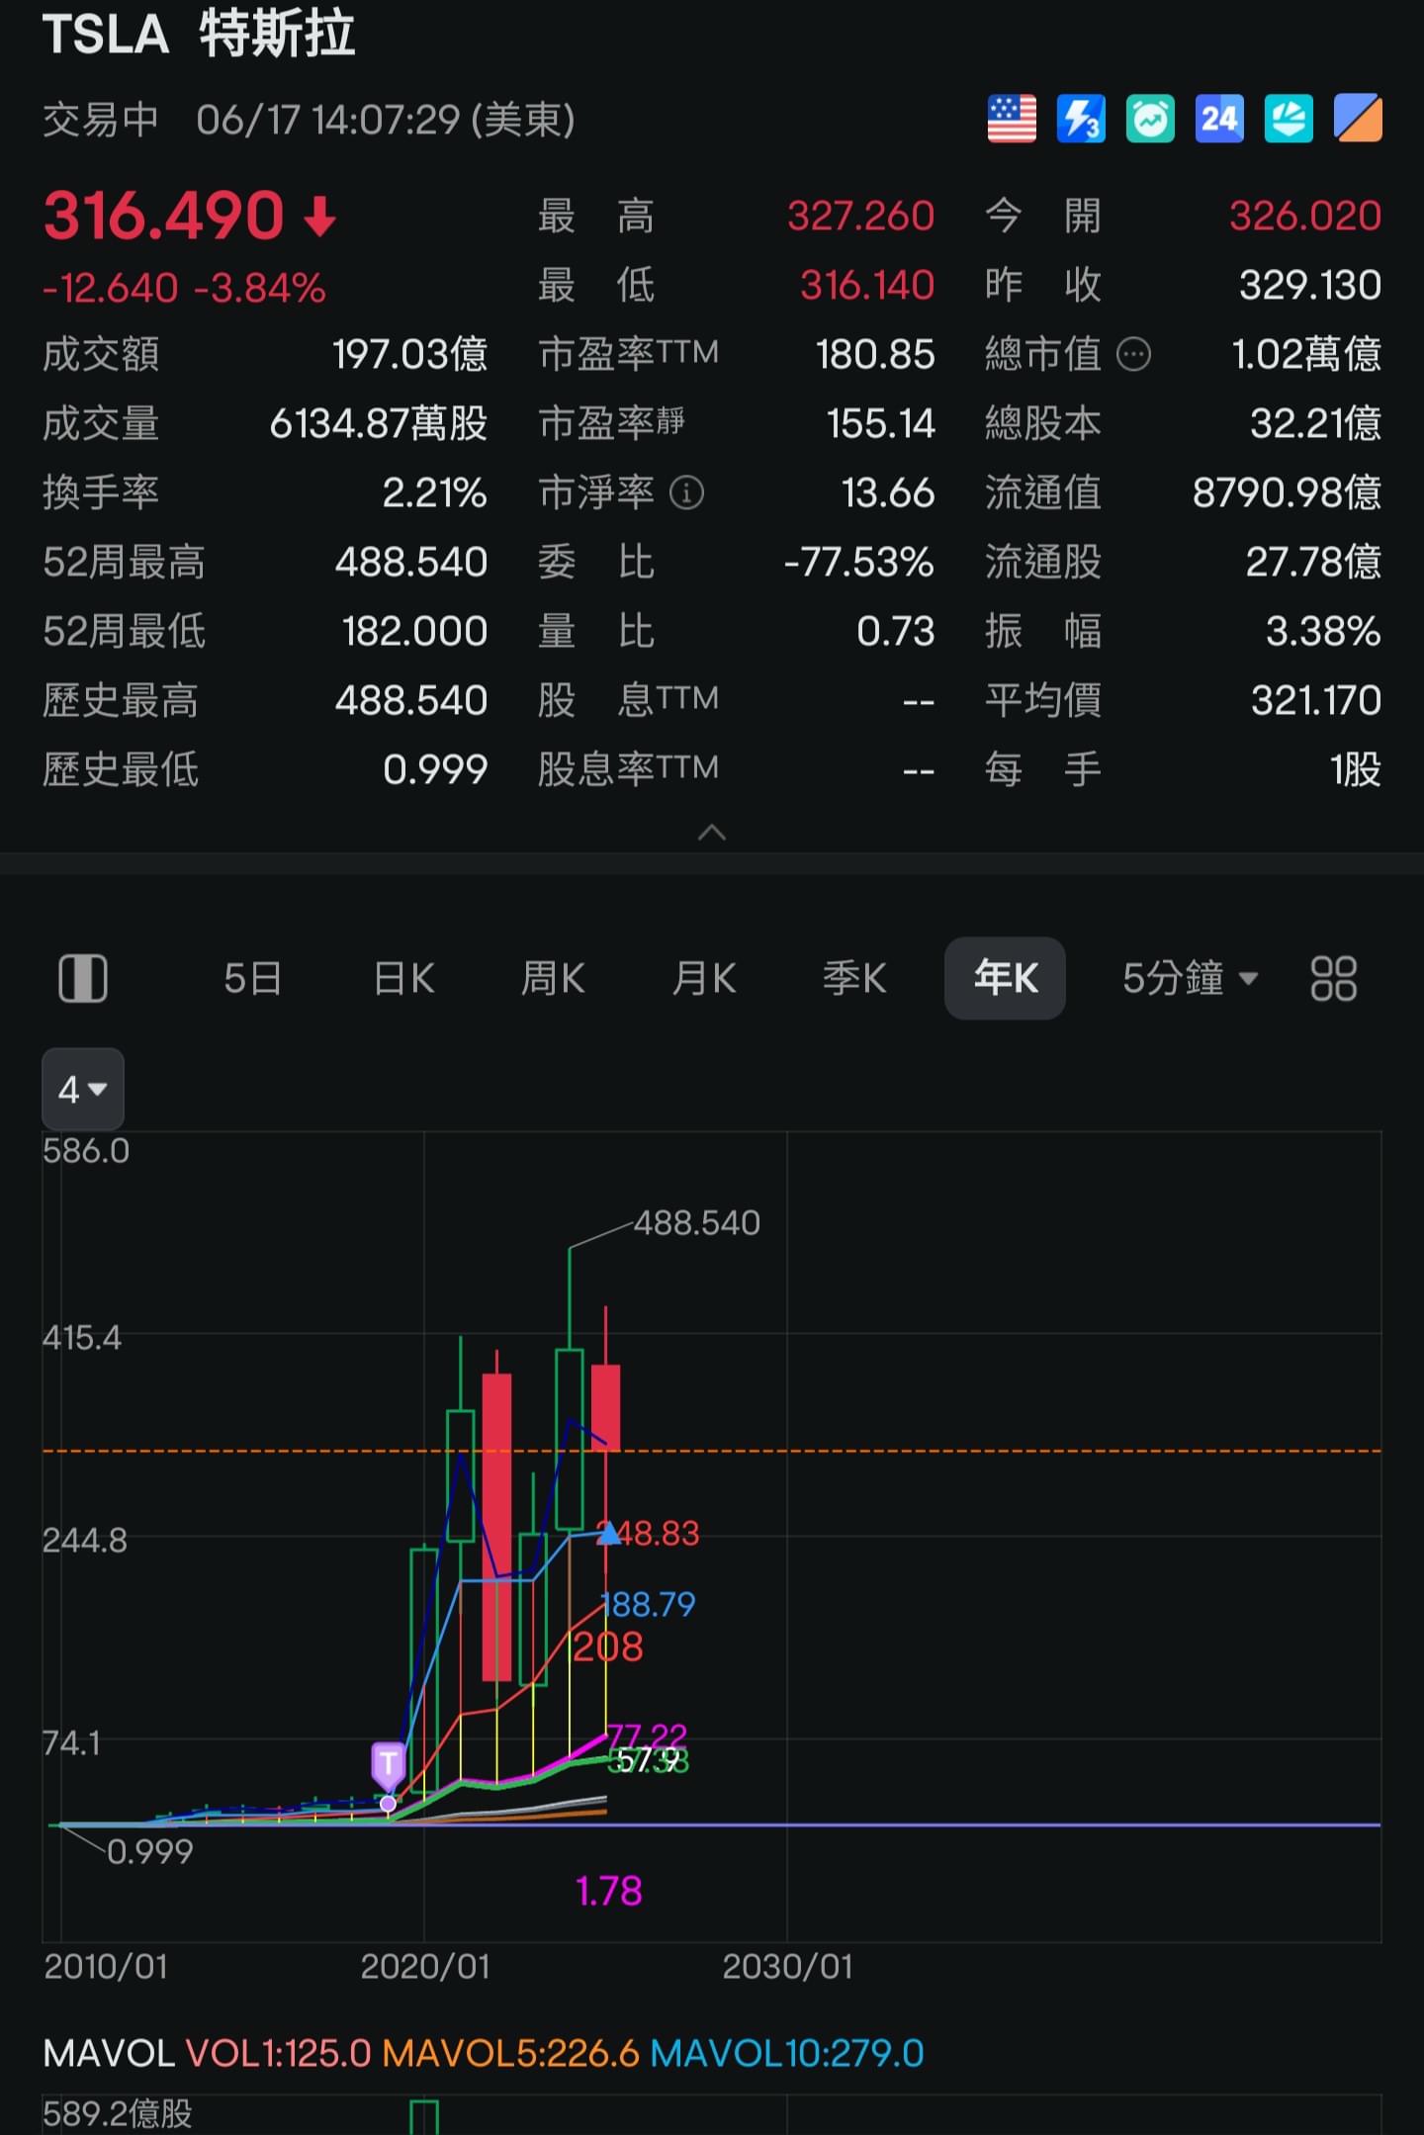Tap the open price value 326.020
Screen dimensions: 1424x2135
click(x=1304, y=216)
